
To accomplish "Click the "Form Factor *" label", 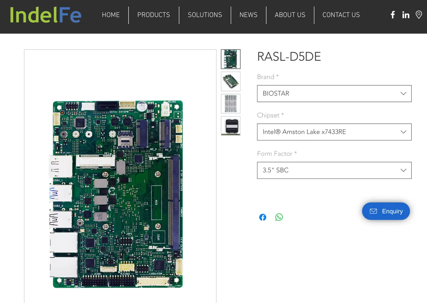I will (277, 154).
